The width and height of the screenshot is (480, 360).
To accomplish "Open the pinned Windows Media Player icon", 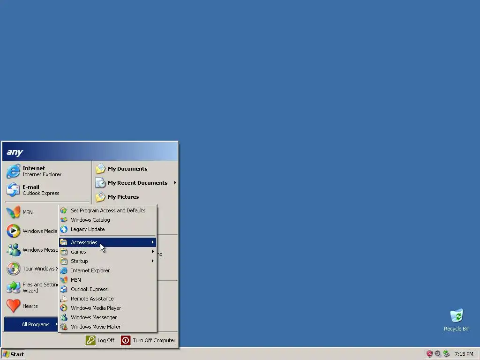I will click(x=13, y=231).
